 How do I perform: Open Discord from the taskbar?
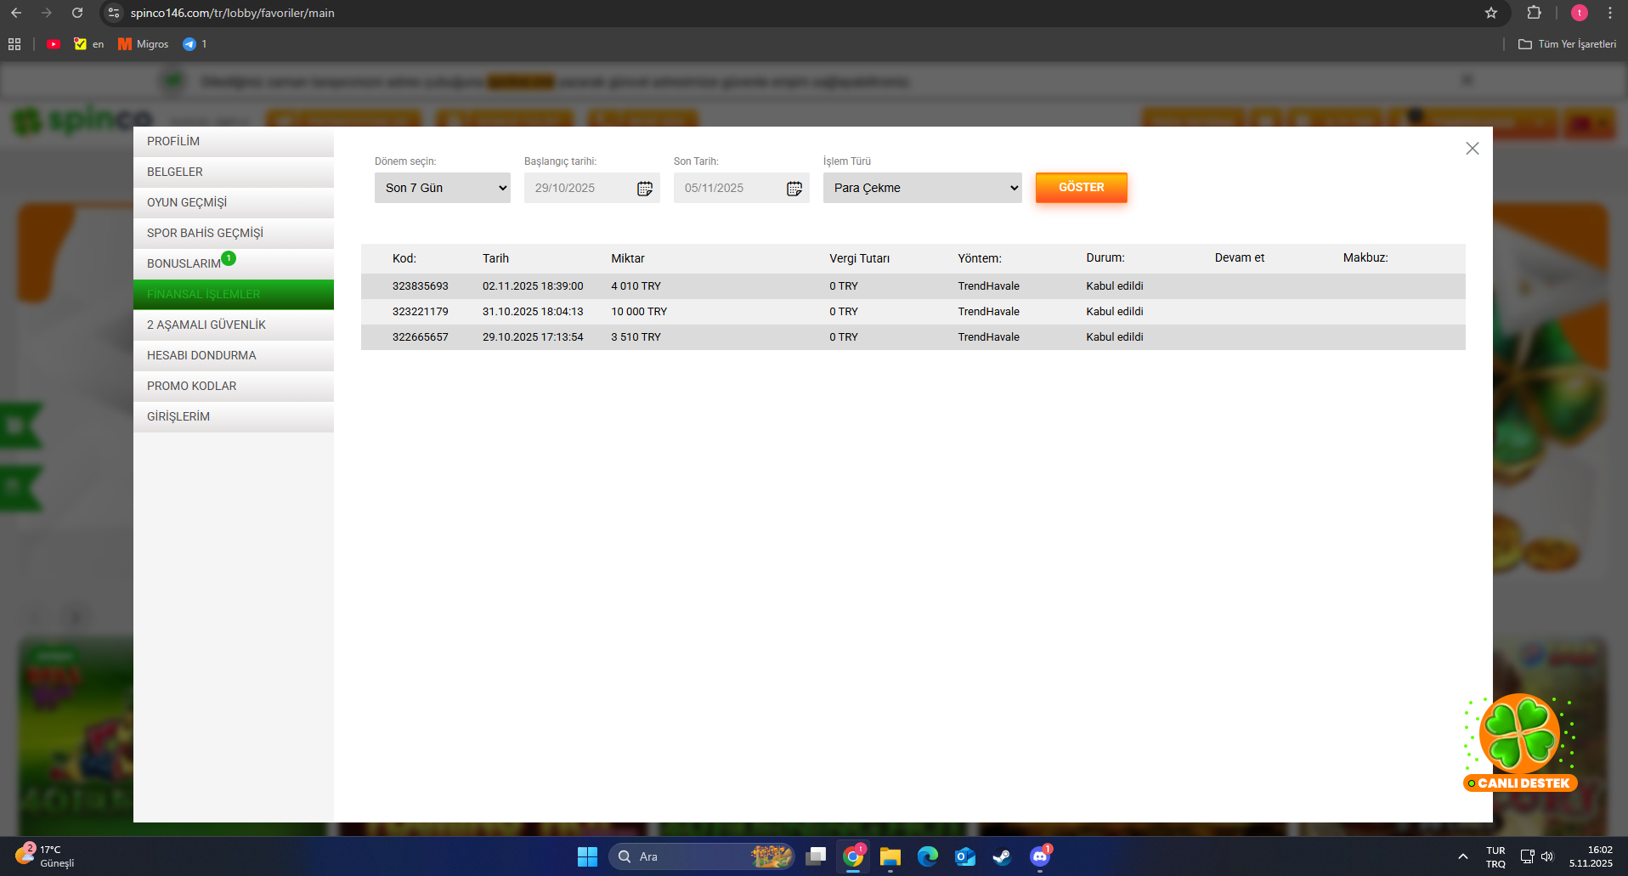[x=1039, y=856]
